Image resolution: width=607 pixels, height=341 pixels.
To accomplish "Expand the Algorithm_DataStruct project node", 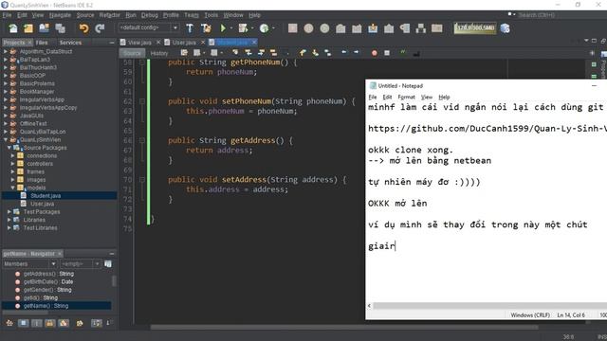I will [6, 51].
